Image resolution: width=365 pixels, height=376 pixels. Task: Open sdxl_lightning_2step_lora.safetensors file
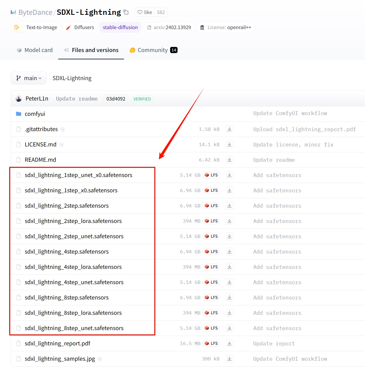[x=73, y=221]
